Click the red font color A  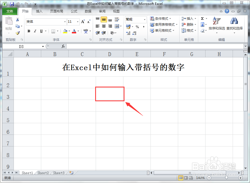point(74,31)
